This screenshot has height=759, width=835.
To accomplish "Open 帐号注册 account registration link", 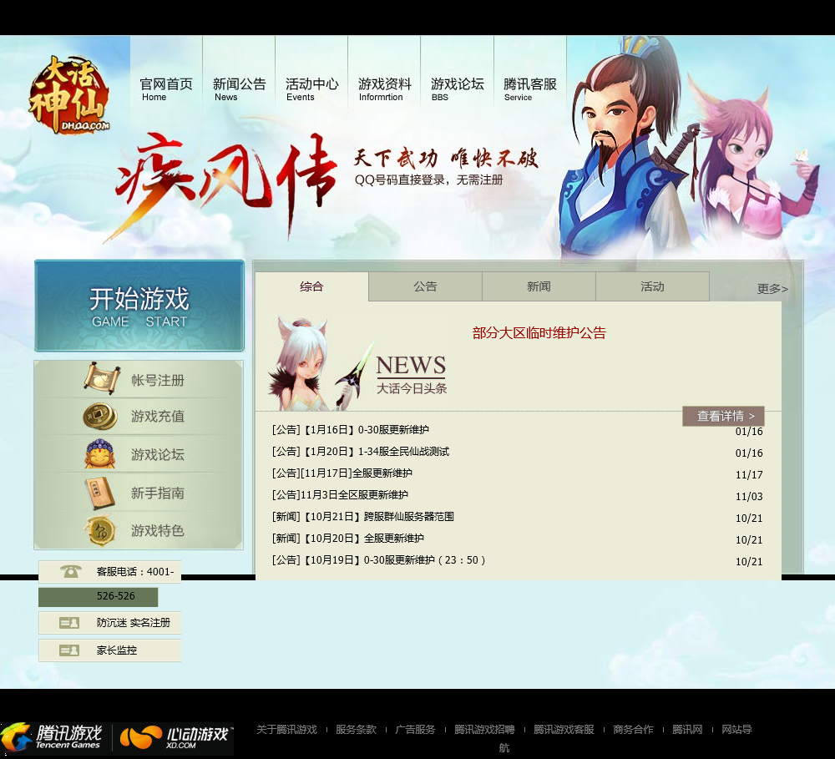I will click(x=158, y=380).
